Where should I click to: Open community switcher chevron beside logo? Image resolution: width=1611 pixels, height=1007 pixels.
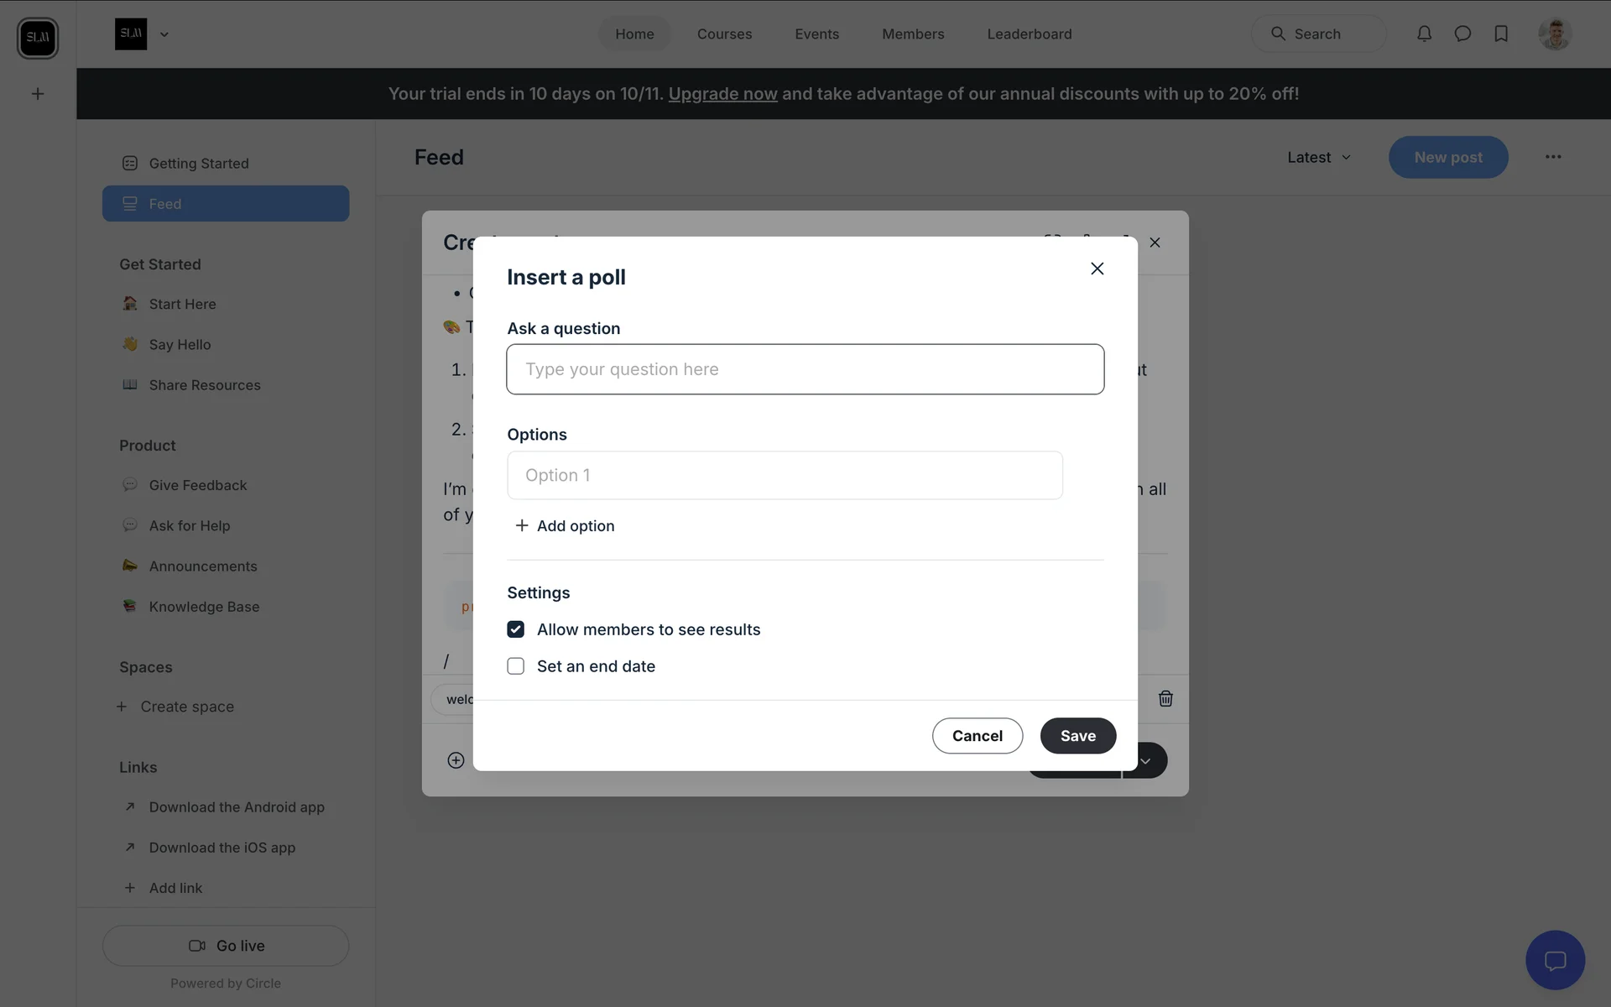[x=164, y=34]
